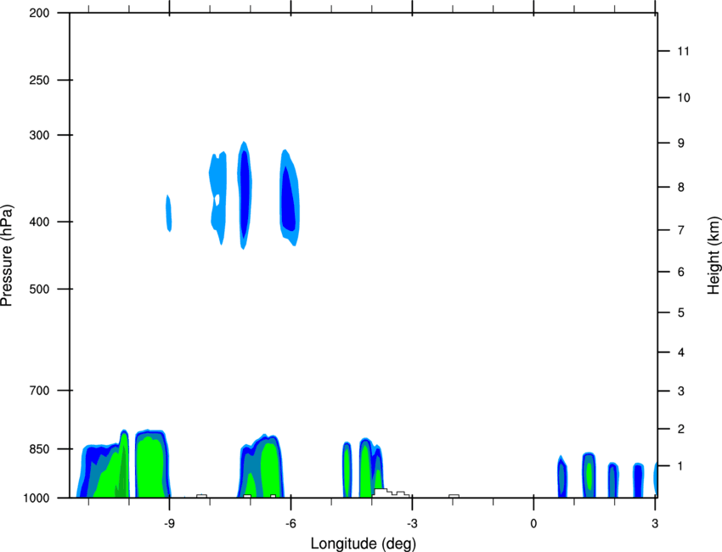This screenshot has width=722, height=552.
Task: Pick the 3 km height label
Action: [x=680, y=391]
